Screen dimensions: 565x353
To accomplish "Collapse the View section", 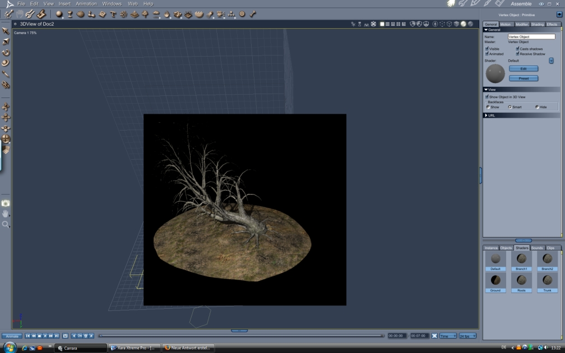I will [x=486, y=90].
